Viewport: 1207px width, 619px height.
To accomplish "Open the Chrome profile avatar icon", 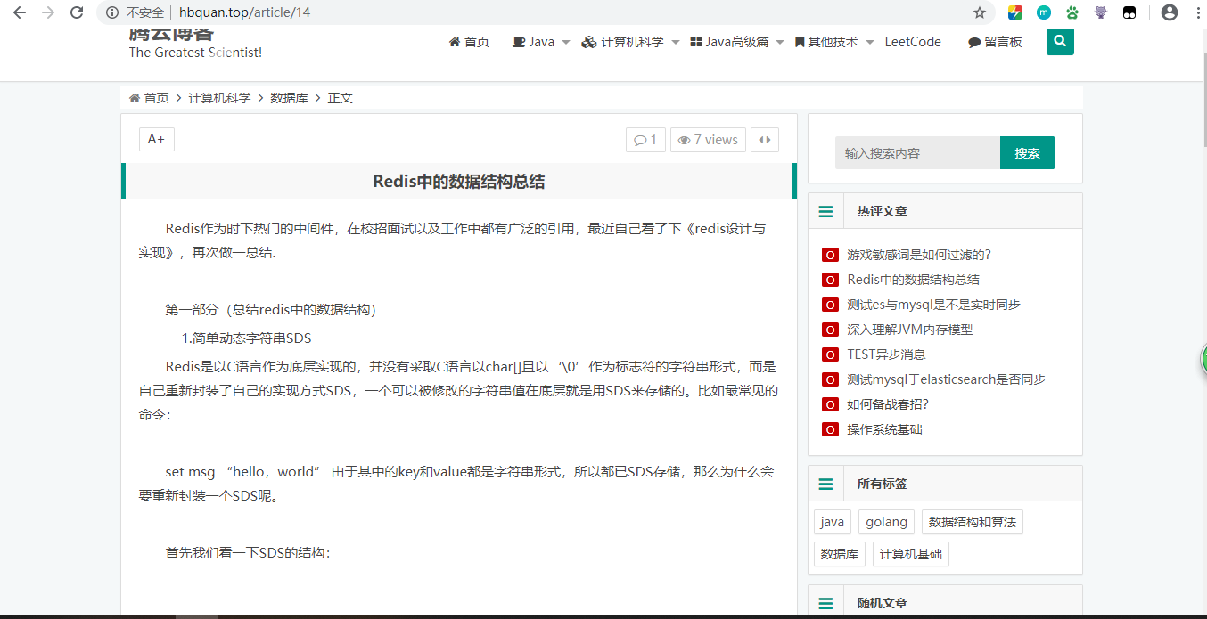I will [1169, 12].
